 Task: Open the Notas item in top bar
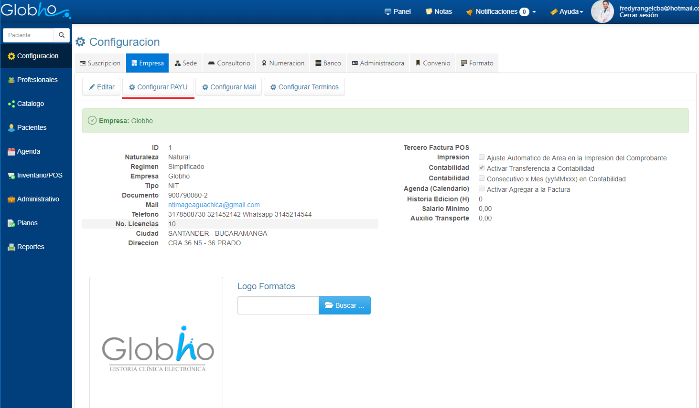(x=439, y=11)
